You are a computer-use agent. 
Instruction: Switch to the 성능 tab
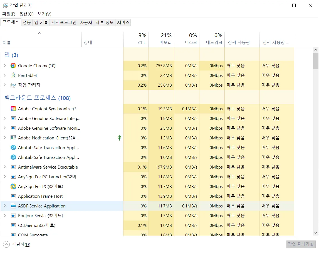coord(27,22)
